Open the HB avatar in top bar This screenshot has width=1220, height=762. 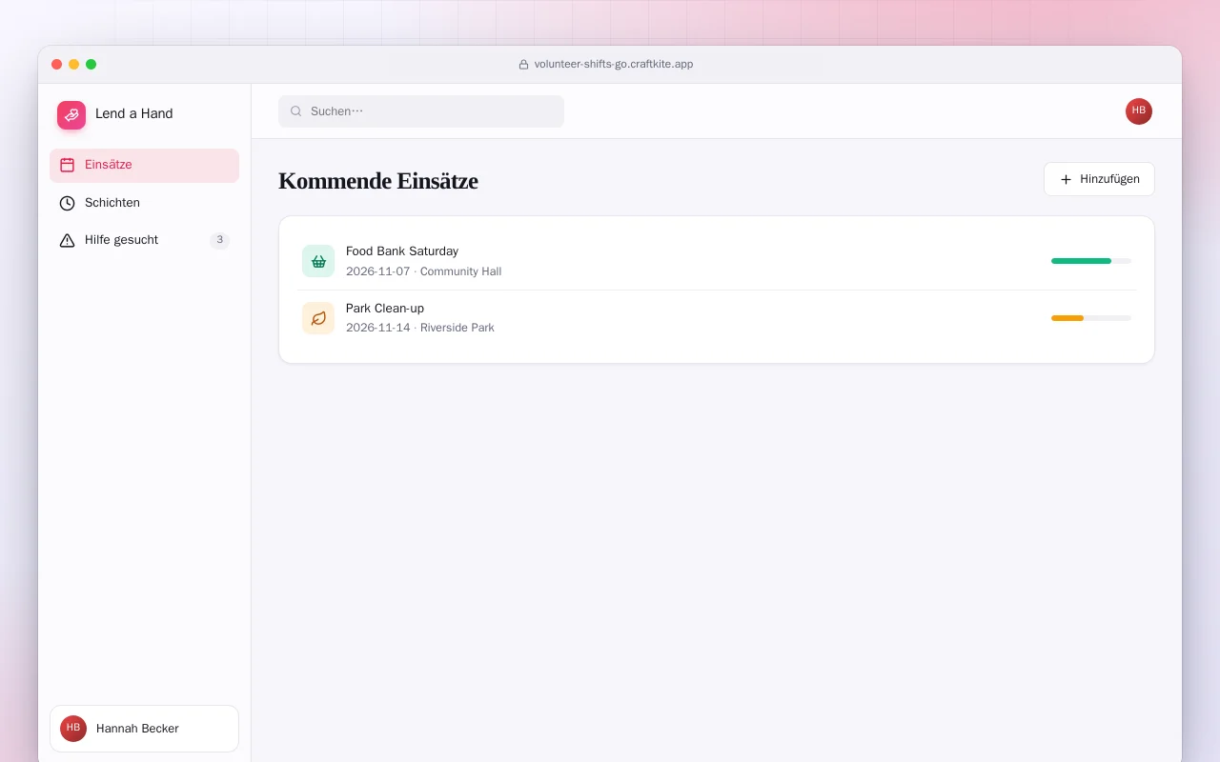(1139, 111)
